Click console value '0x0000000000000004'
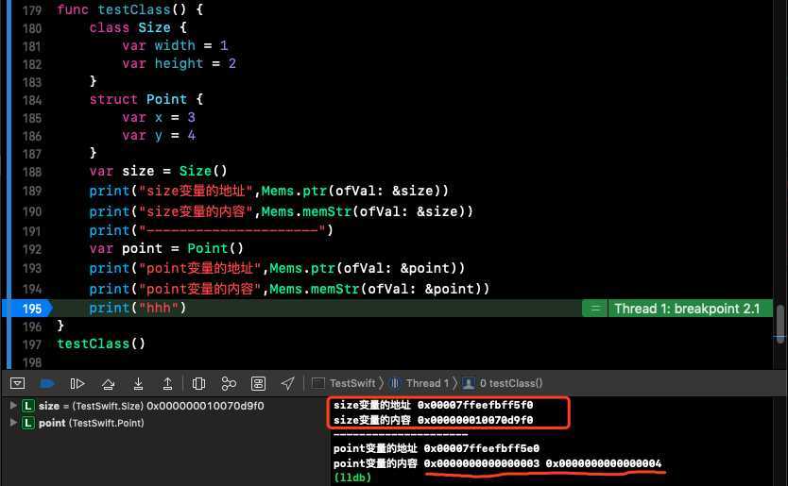The height and width of the screenshot is (486, 788). point(604,463)
